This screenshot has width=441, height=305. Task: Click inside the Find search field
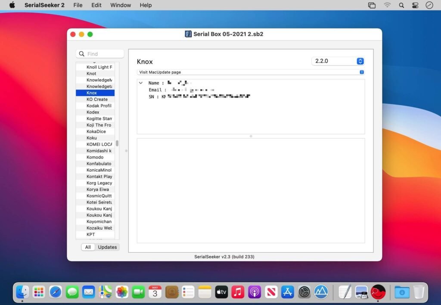point(99,53)
